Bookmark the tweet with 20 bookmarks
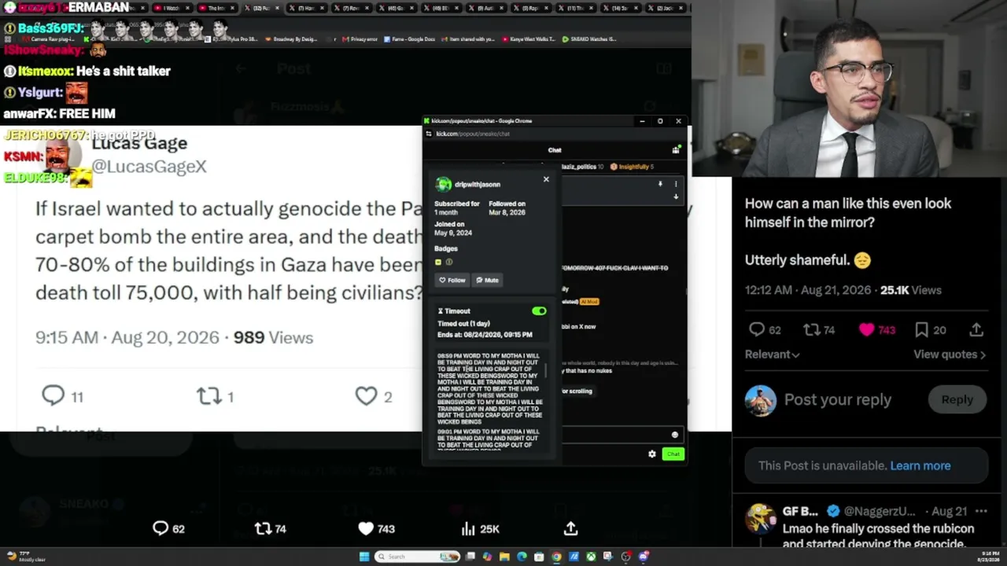Image resolution: width=1007 pixels, height=566 pixels. pyautogui.click(x=921, y=329)
